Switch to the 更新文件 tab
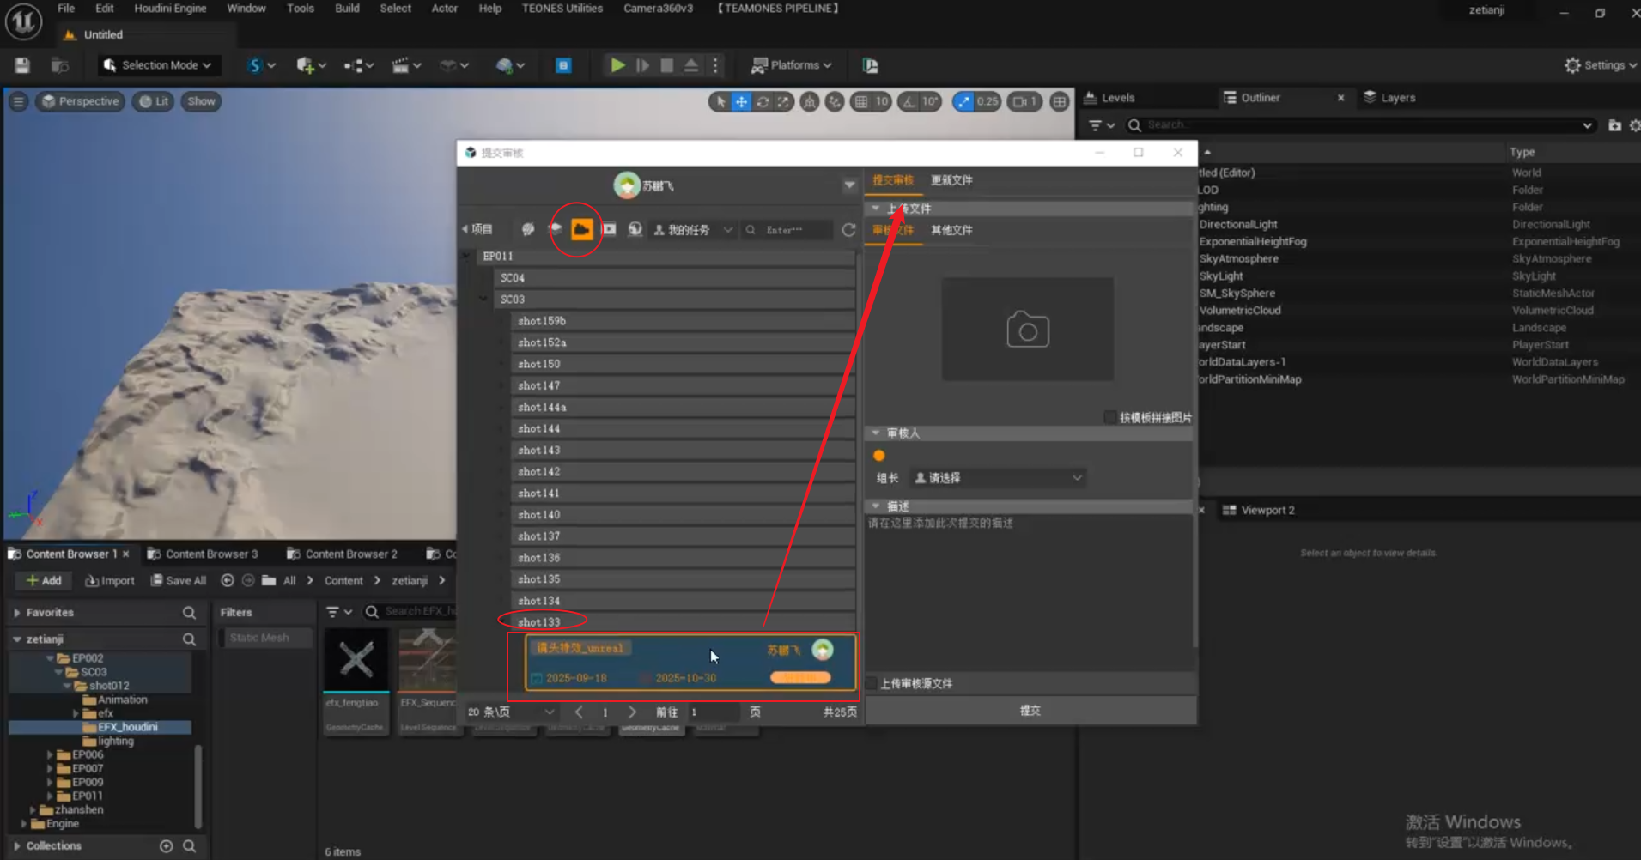This screenshot has height=860, width=1641. click(951, 180)
